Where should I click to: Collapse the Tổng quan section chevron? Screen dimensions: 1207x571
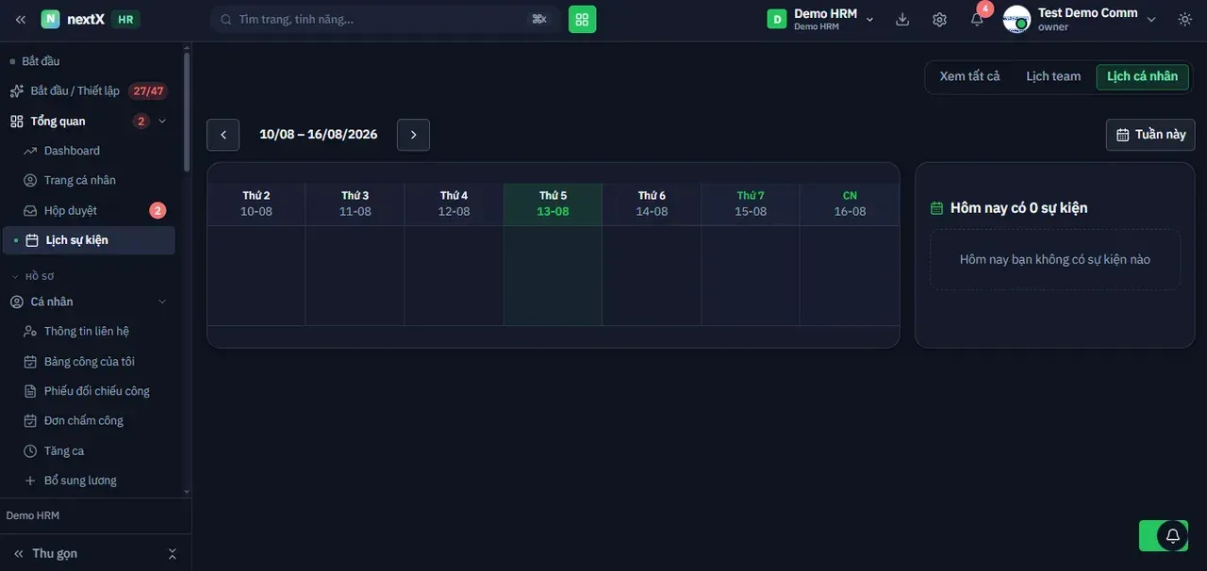click(162, 121)
